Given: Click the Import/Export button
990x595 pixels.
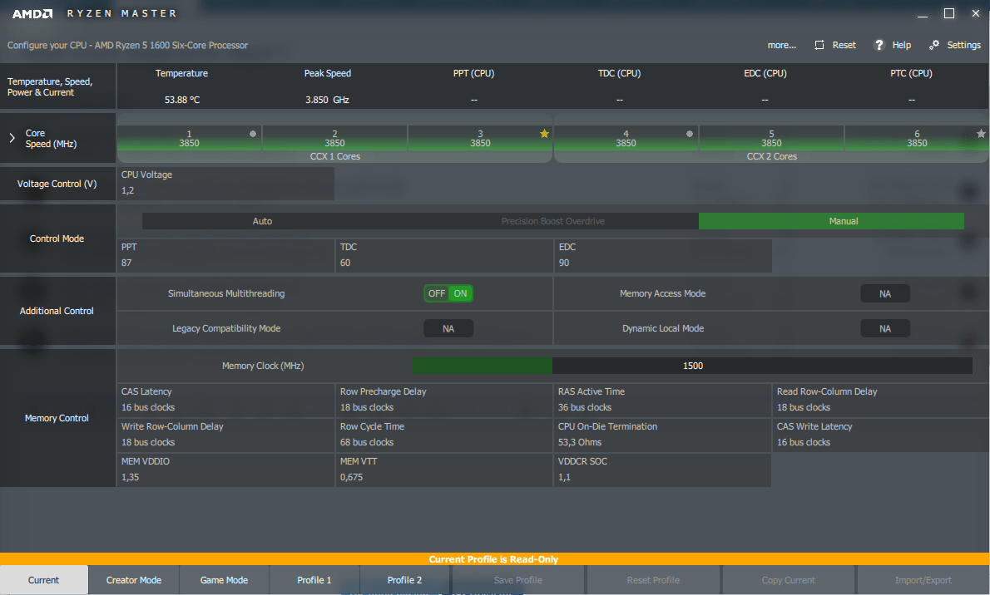Looking at the screenshot, I should [x=923, y=580].
